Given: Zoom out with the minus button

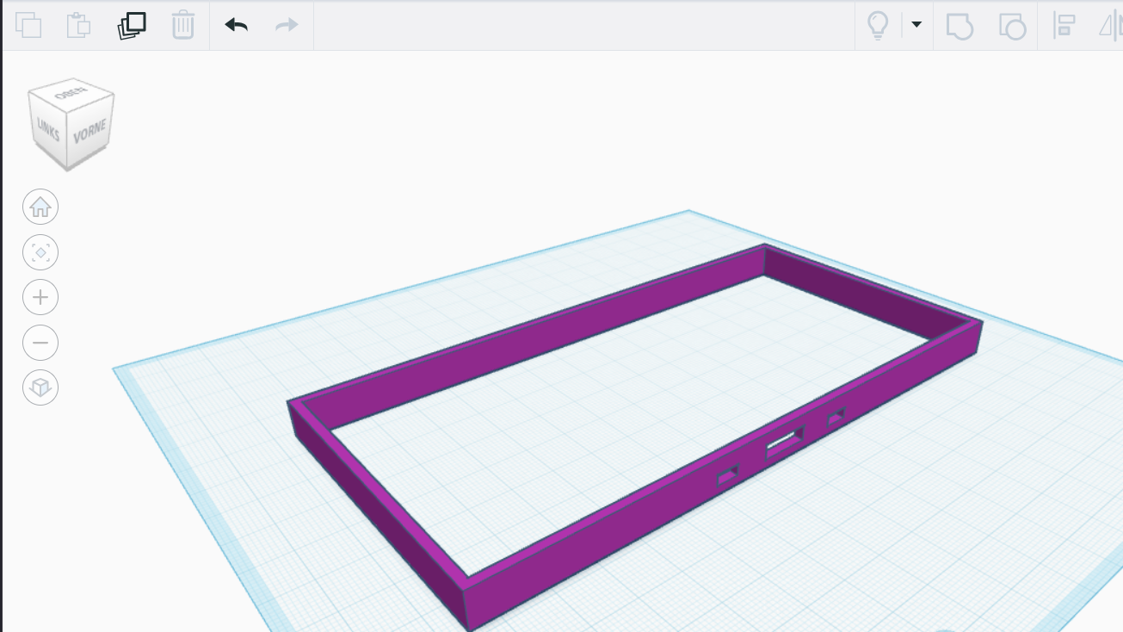Looking at the screenshot, I should coord(40,343).
